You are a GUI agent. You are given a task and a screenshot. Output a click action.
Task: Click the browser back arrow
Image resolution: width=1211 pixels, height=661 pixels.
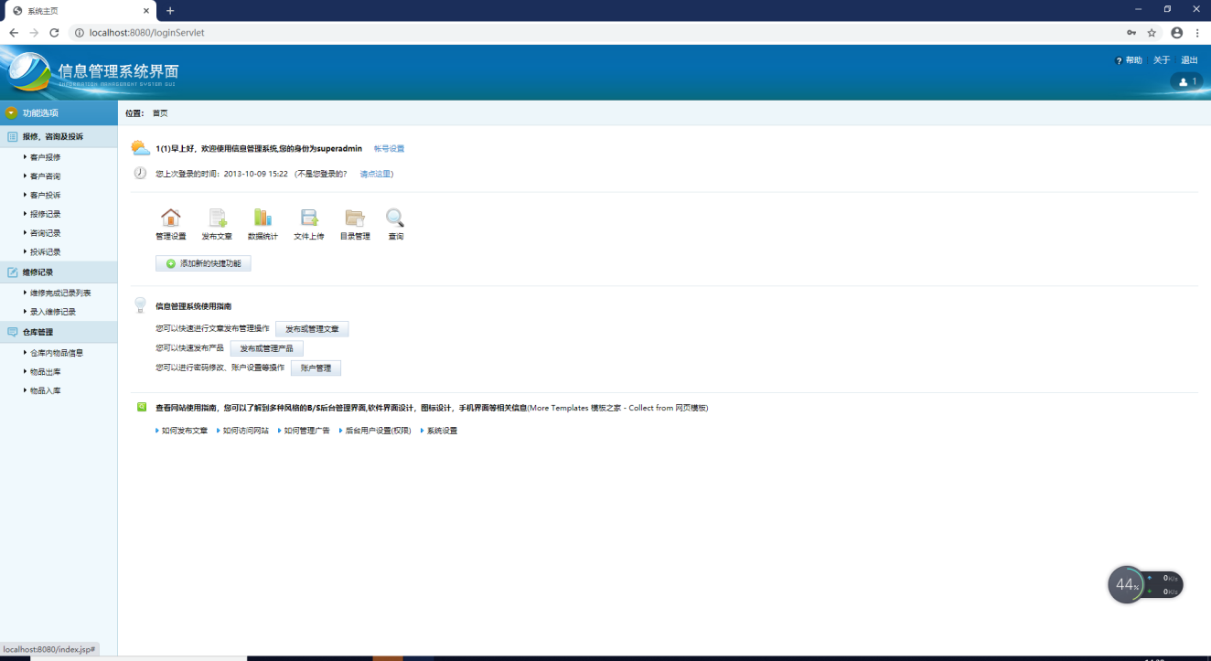[x=14, y=32]
